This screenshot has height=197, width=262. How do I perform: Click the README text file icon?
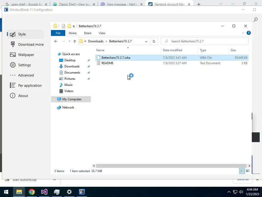99,63
